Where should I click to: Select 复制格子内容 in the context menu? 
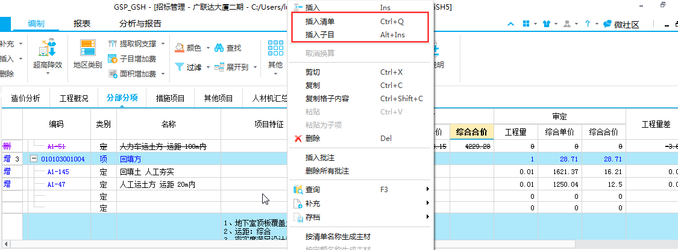[327, 99]
